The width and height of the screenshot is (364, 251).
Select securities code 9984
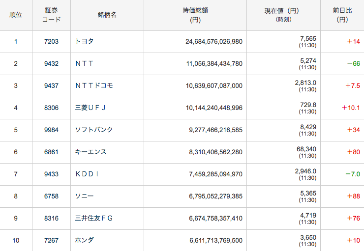(x=51, y=130)
